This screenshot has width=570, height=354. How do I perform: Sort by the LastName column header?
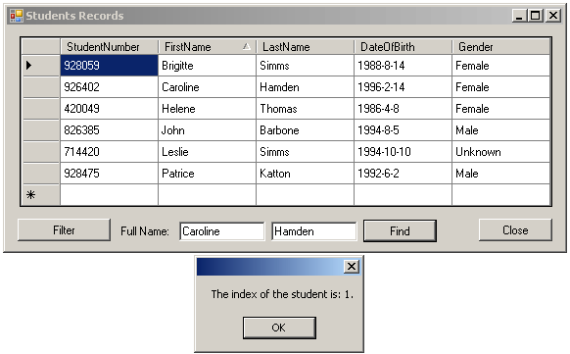coord(305,47)
